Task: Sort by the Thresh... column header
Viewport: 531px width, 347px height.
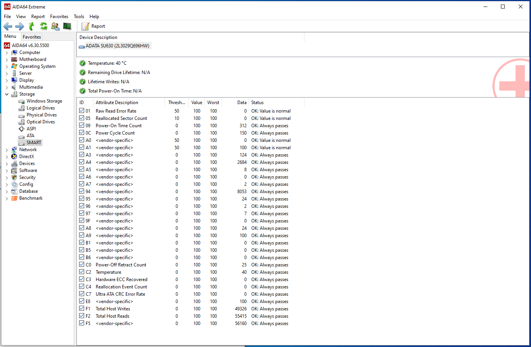Action: pos(177,103)
